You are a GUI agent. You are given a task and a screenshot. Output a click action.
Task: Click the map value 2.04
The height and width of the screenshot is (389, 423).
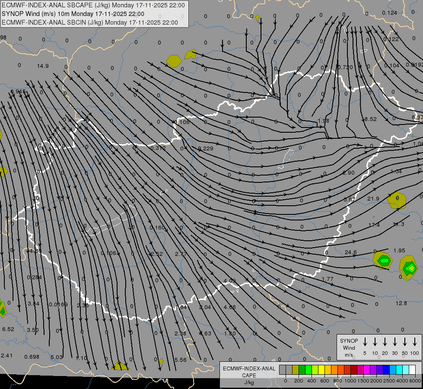[x=205, y=307]
